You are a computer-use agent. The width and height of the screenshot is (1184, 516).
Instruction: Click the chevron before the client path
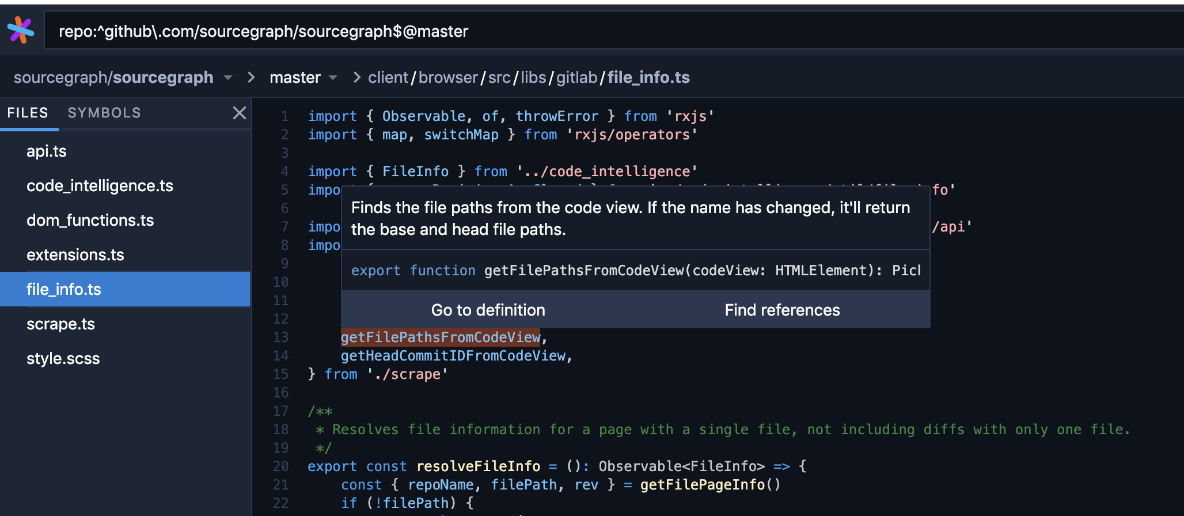[x=357, y=77]
